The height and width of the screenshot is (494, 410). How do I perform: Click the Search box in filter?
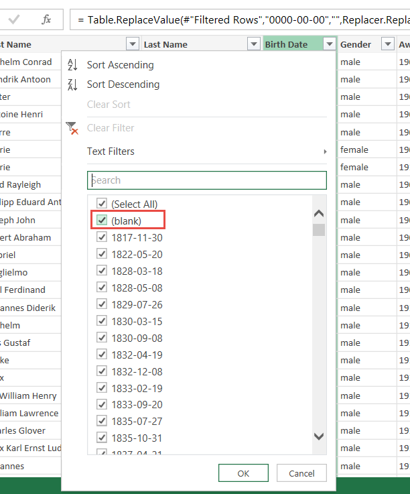[206, 180]
